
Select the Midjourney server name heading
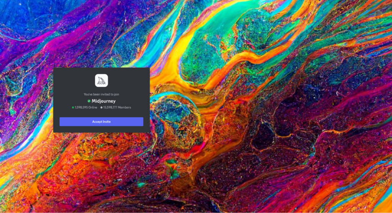pyautogui.click(x=103, y=101)
